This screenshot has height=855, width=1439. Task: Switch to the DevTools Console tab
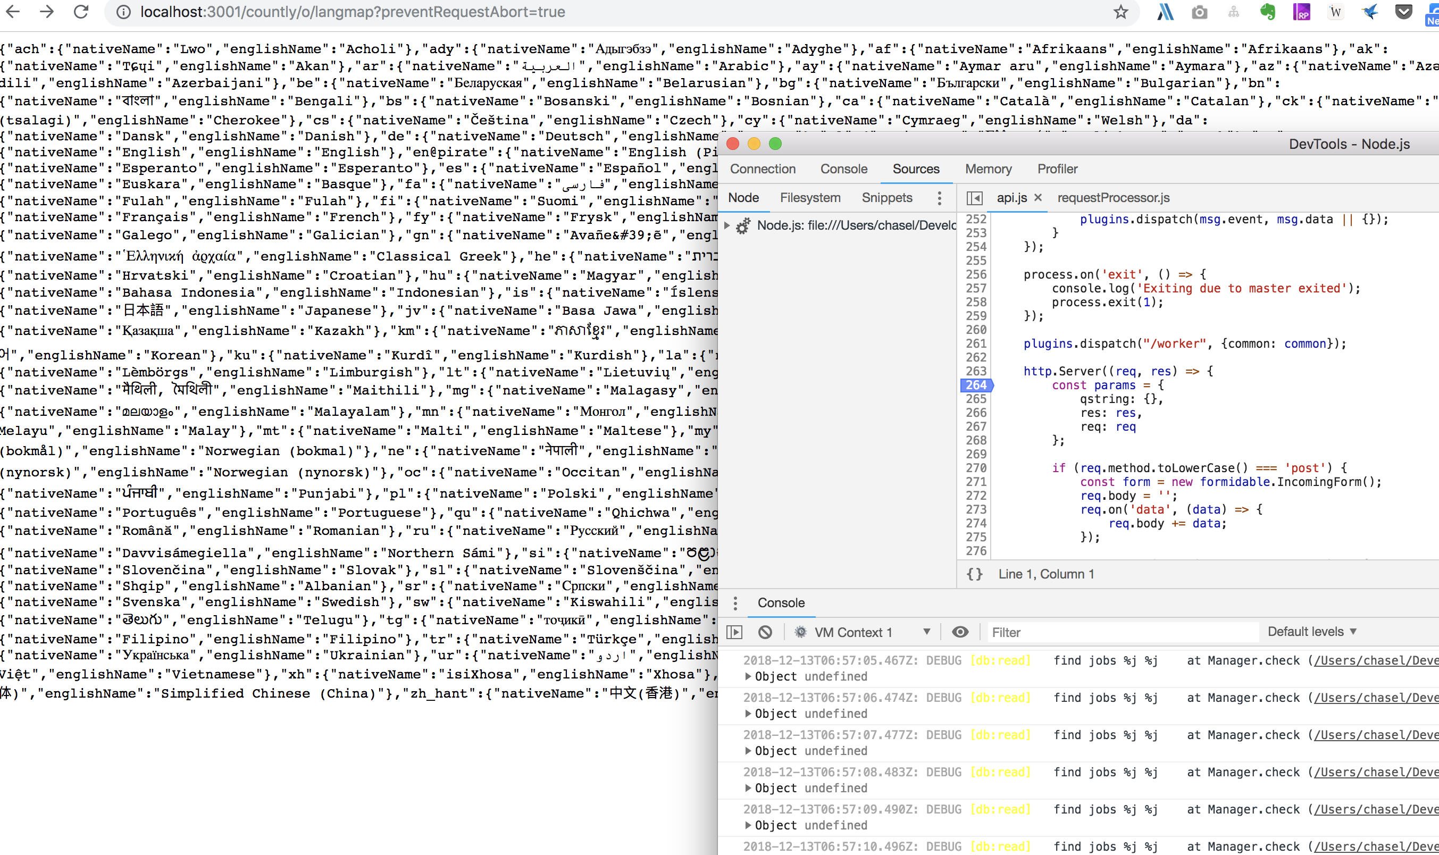click(843, 169)
